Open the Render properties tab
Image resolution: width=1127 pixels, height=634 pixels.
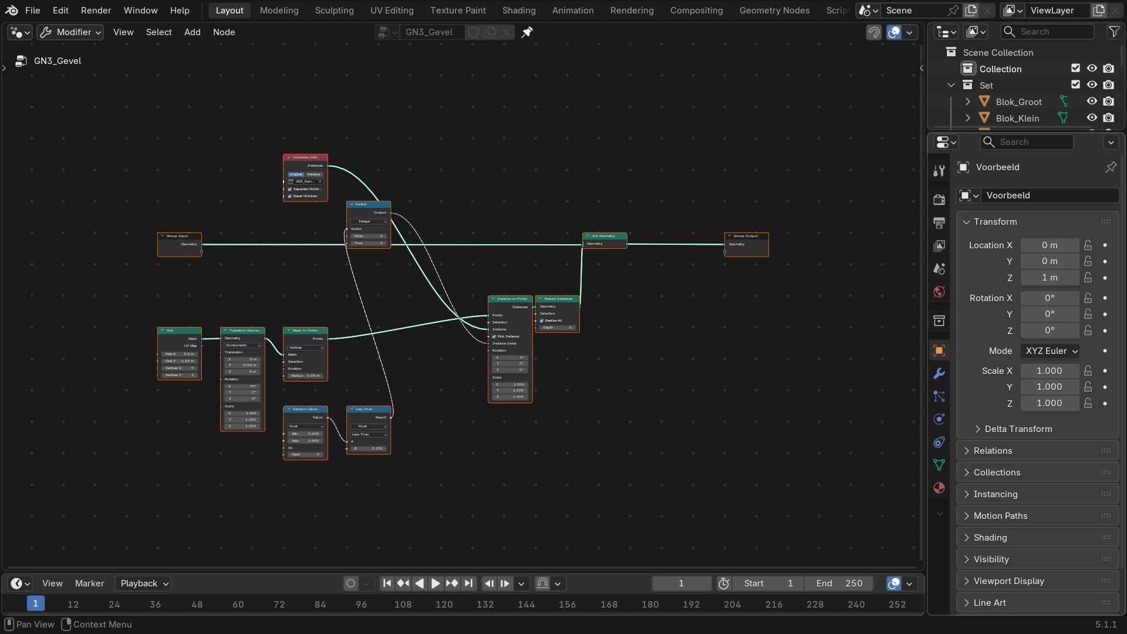[x=939, y=200]
